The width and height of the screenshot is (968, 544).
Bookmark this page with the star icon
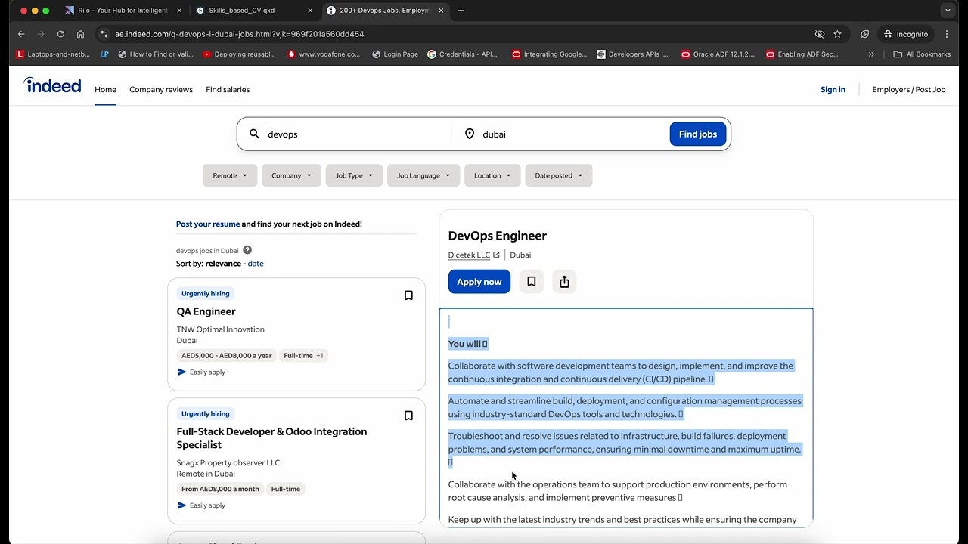837,34
